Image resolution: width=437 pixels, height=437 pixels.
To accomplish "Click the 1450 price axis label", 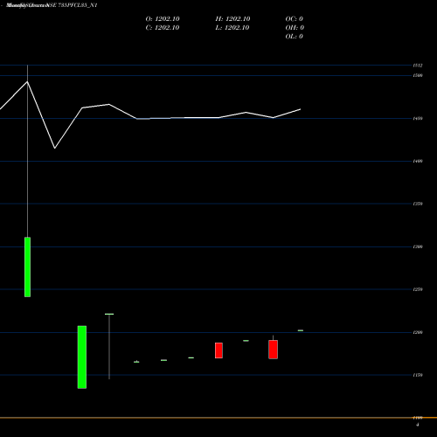I will click(x=418, y=119).
